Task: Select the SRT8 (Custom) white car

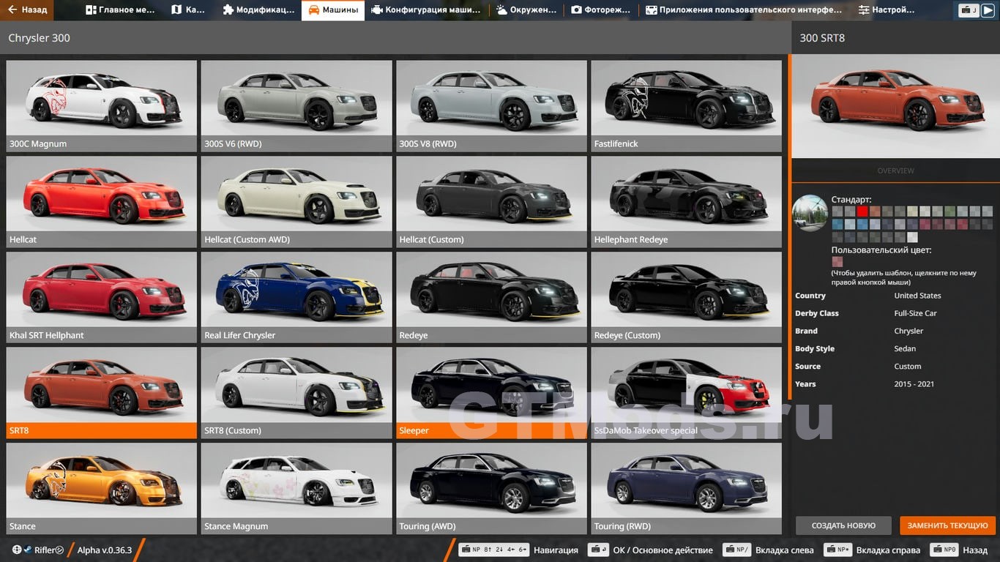Action: [296, 392]
